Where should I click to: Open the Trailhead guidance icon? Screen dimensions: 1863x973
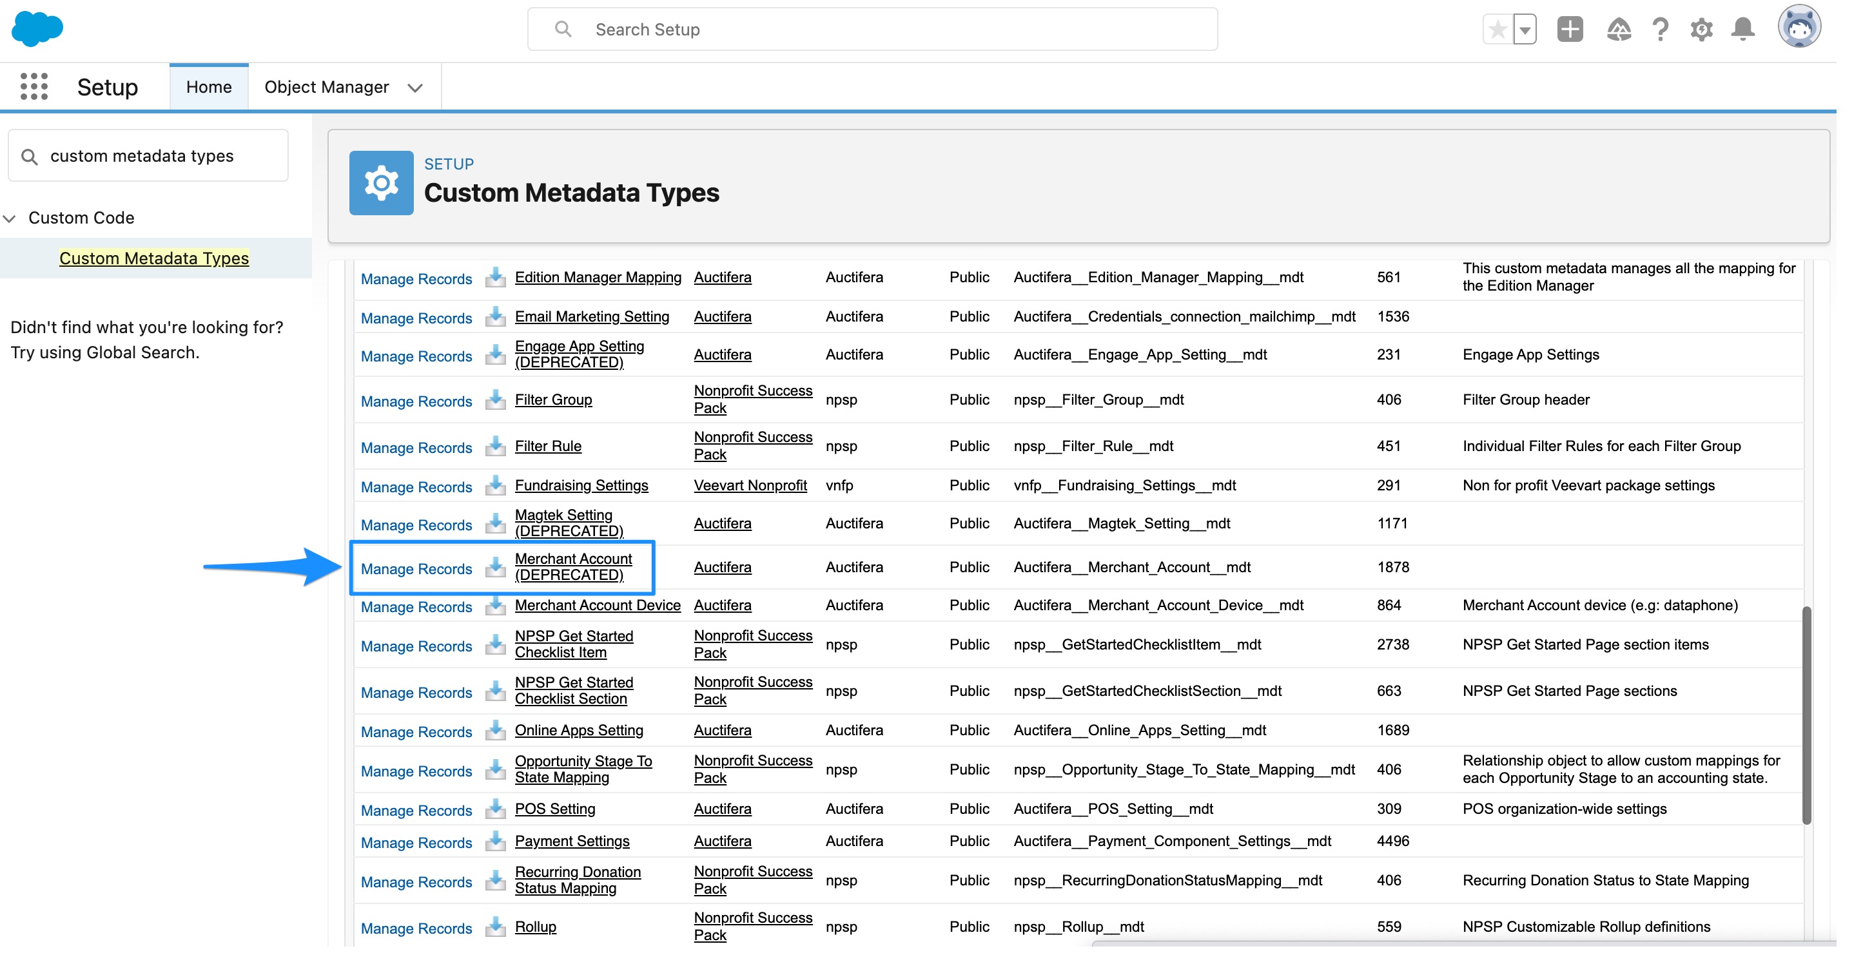click(x=1619, y=30)
